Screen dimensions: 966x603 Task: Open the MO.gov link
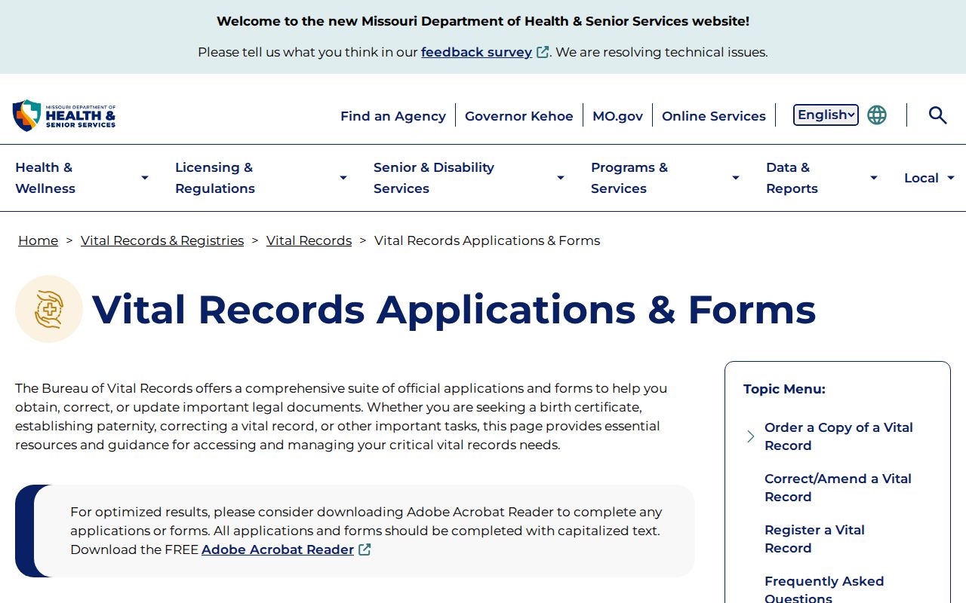618,116
